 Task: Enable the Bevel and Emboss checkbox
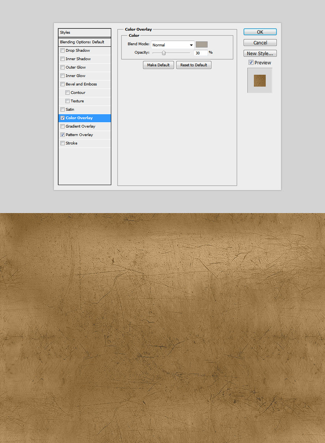(x=63, y=84)
